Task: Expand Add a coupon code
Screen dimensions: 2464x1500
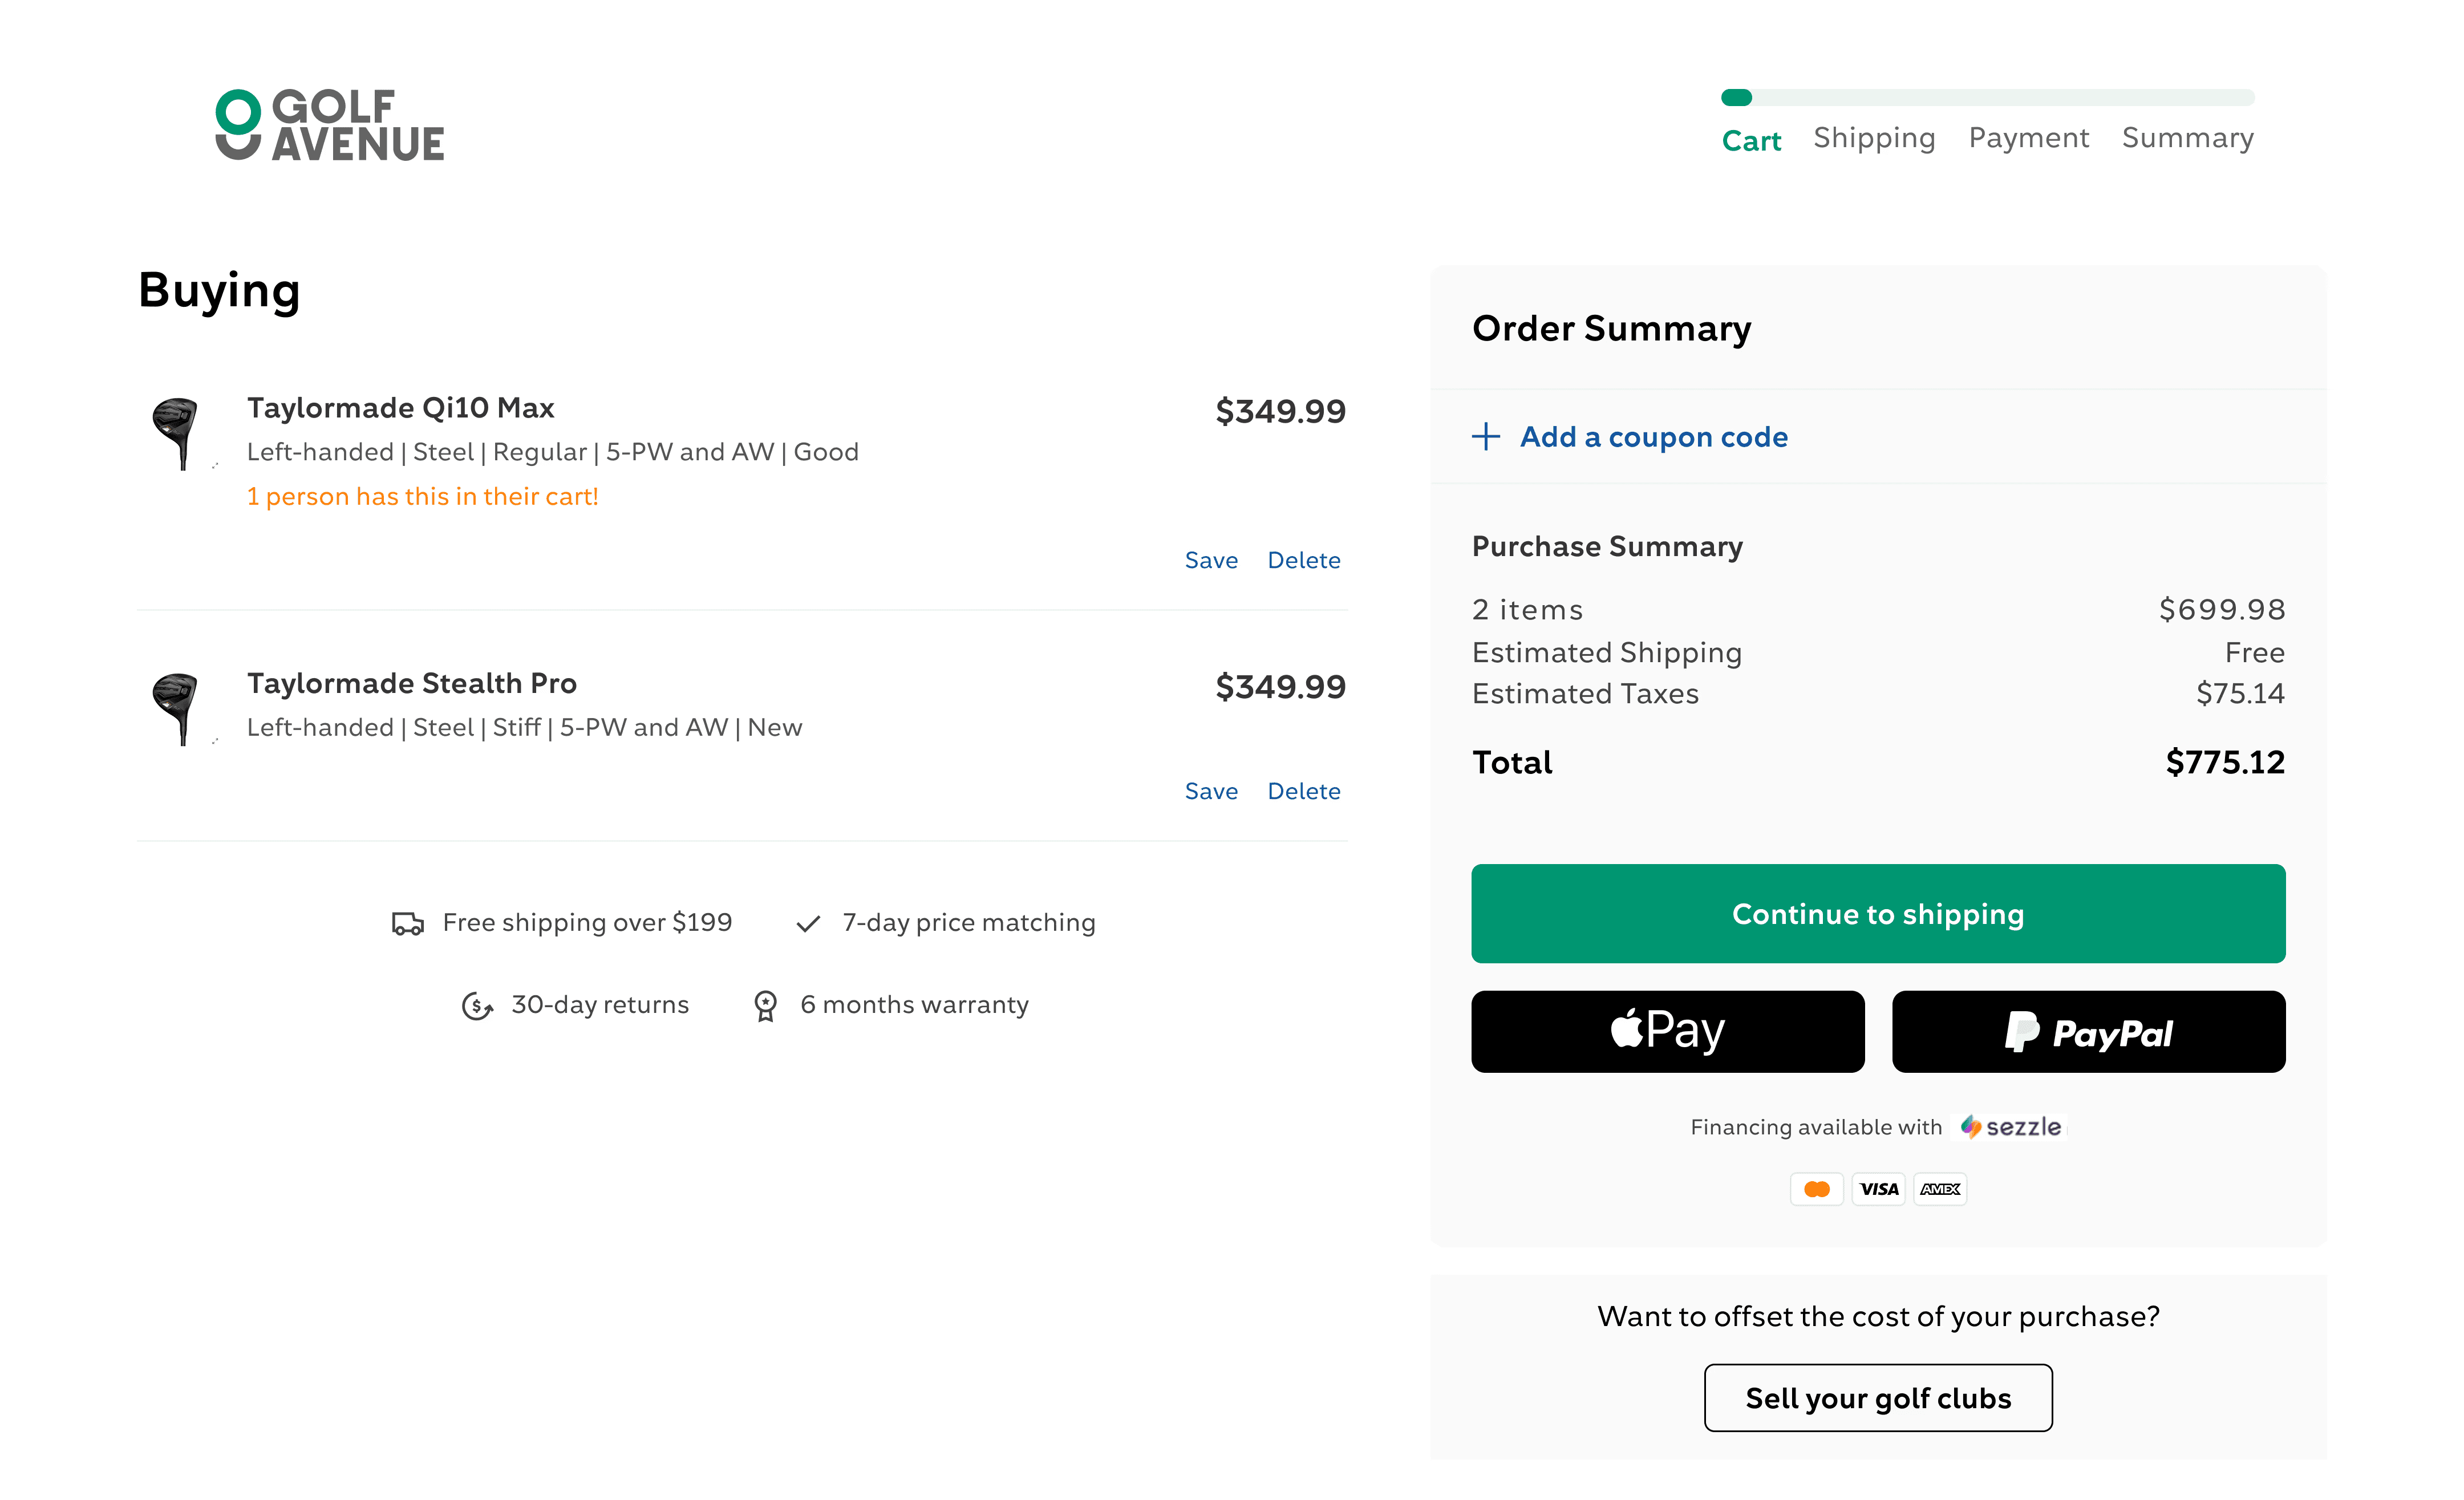Action: tap(1653, 437)
